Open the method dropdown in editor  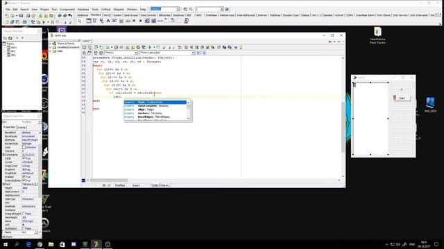point(193,53)
